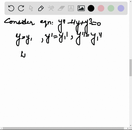This screenshot has height=130, width=132.
Task: Click the horizontal scrollbar thumb
Action: point(63,128)
